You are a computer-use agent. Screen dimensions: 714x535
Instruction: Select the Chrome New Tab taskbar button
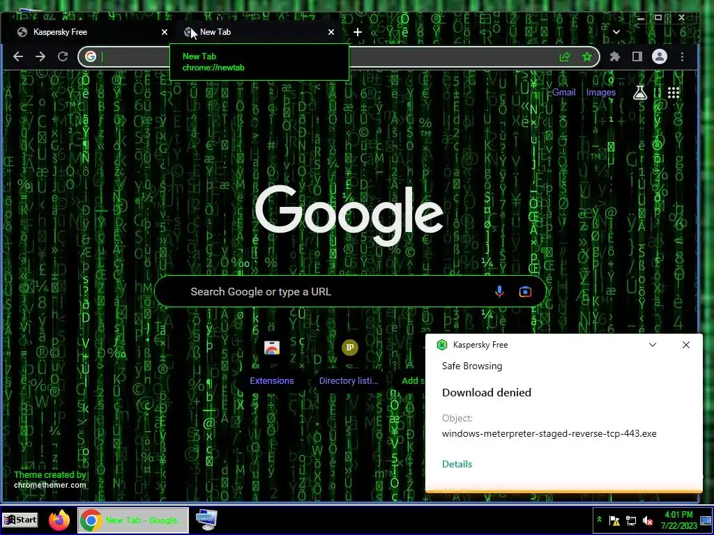[x=133, y=520]
